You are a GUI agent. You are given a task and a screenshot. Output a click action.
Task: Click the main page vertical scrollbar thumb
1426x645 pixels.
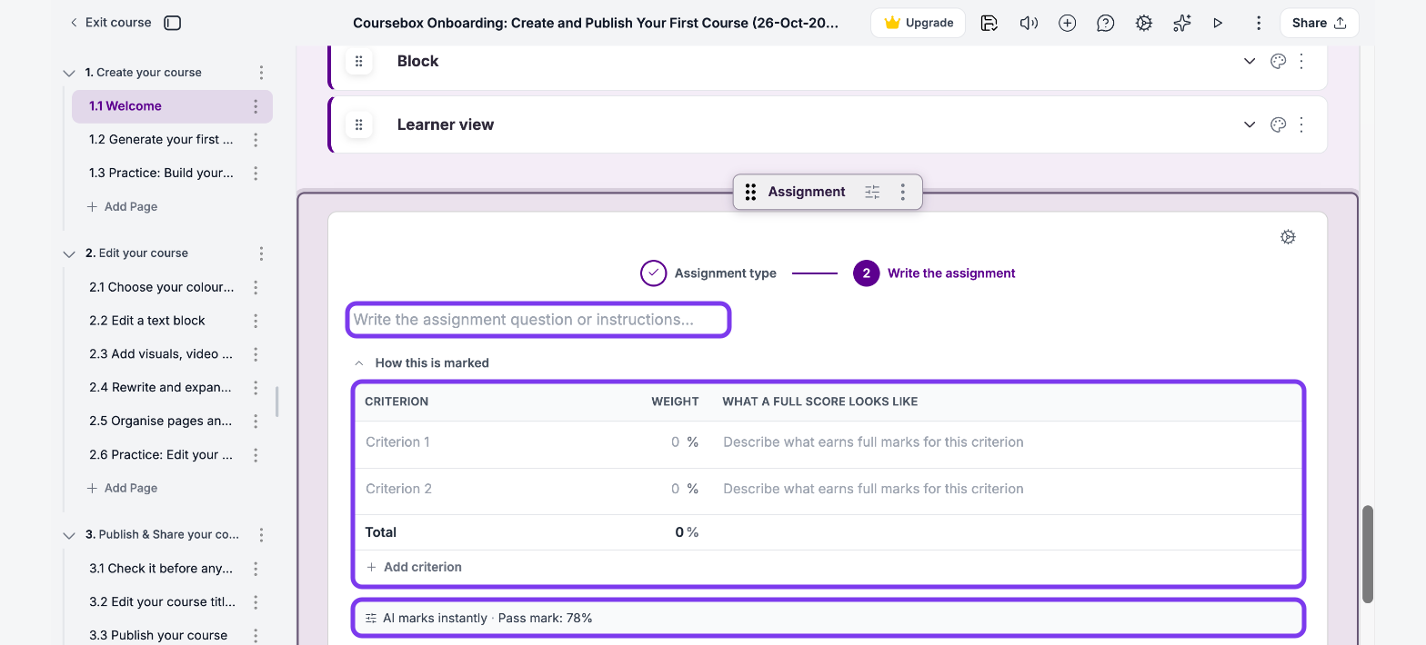pyautogui.click(x=1367, y=554)
